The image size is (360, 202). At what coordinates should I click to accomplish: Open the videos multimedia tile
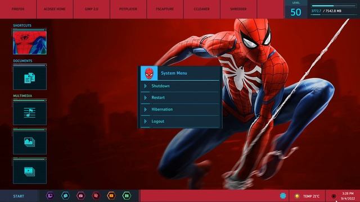click(x=30, y=172)
